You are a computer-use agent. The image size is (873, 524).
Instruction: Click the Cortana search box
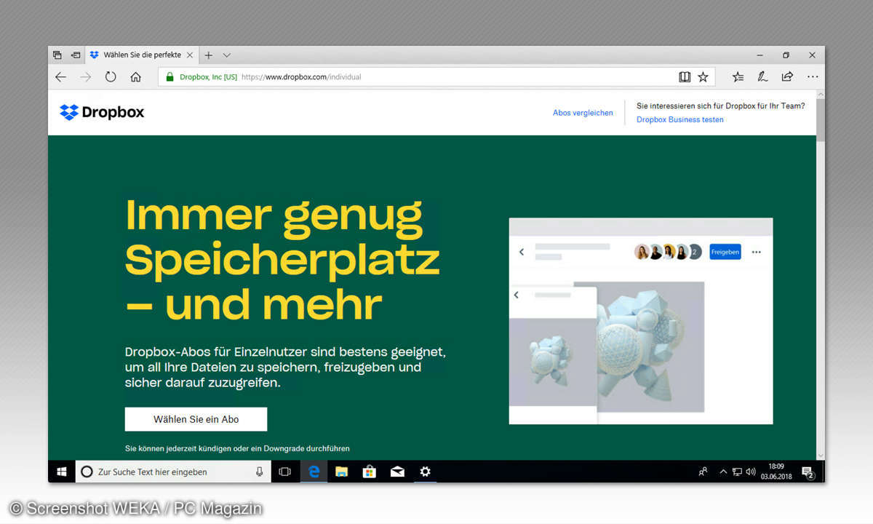click(x=173, y=472)
